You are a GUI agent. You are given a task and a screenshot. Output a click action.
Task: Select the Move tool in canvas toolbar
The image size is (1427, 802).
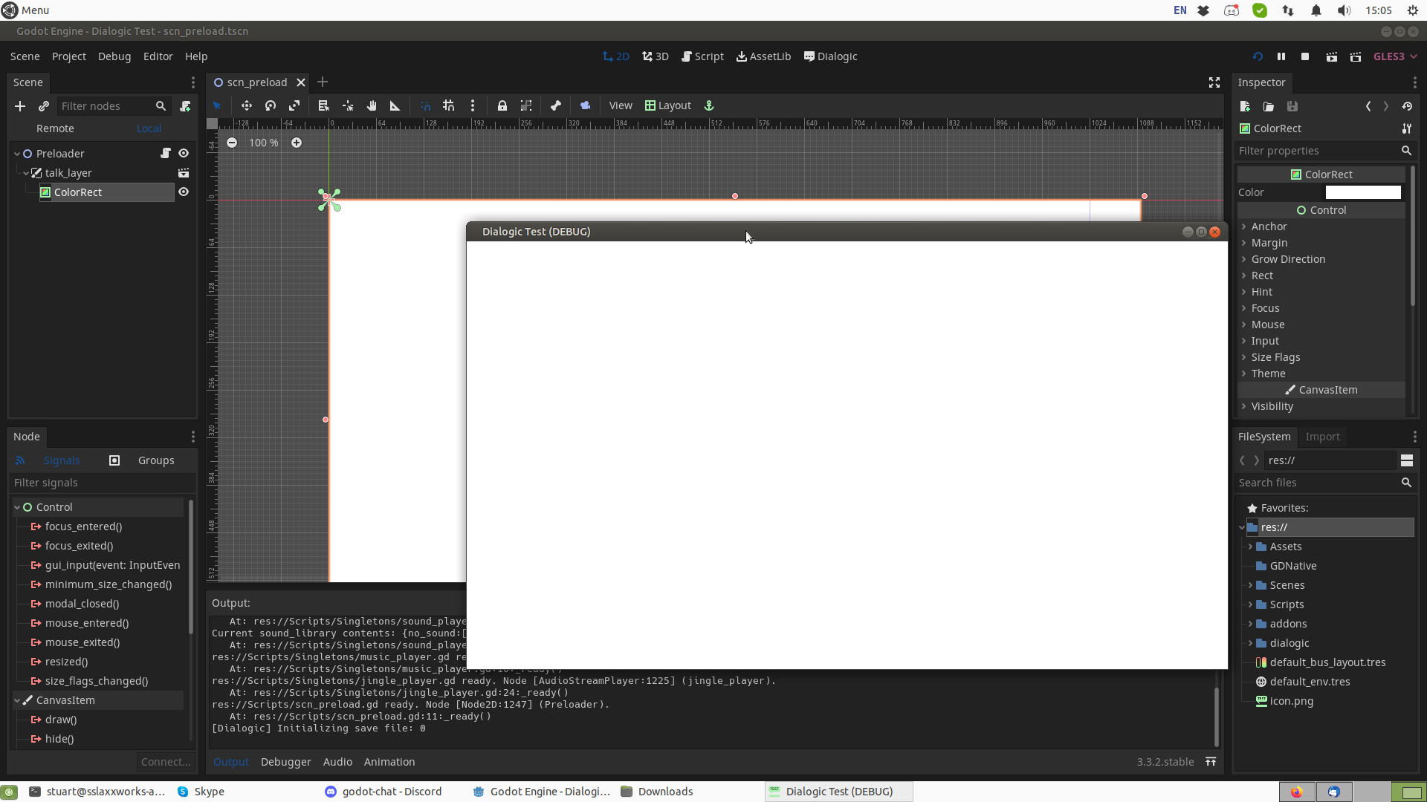click(247, 105)
